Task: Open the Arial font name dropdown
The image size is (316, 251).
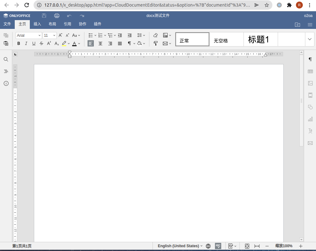Action: point(29,35)
